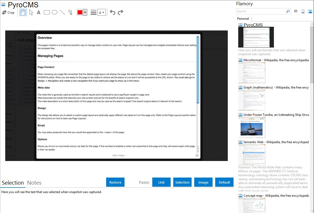
Task: Open the color picker dropdown arrow
Action: click(x=85, y=12)
